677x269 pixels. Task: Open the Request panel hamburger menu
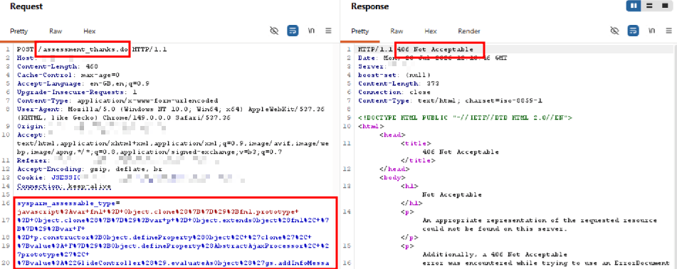[329, 31]
